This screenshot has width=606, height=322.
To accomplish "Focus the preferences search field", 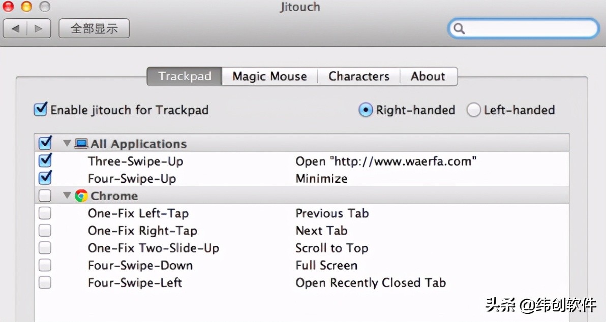I will point(529,28).
